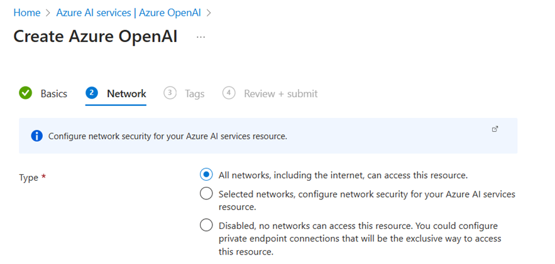Image resolution: width=555 pixels, height=264 pixels.
Task: Select All networks radio button
Action: pyautogui.click(x=206, y=175)
